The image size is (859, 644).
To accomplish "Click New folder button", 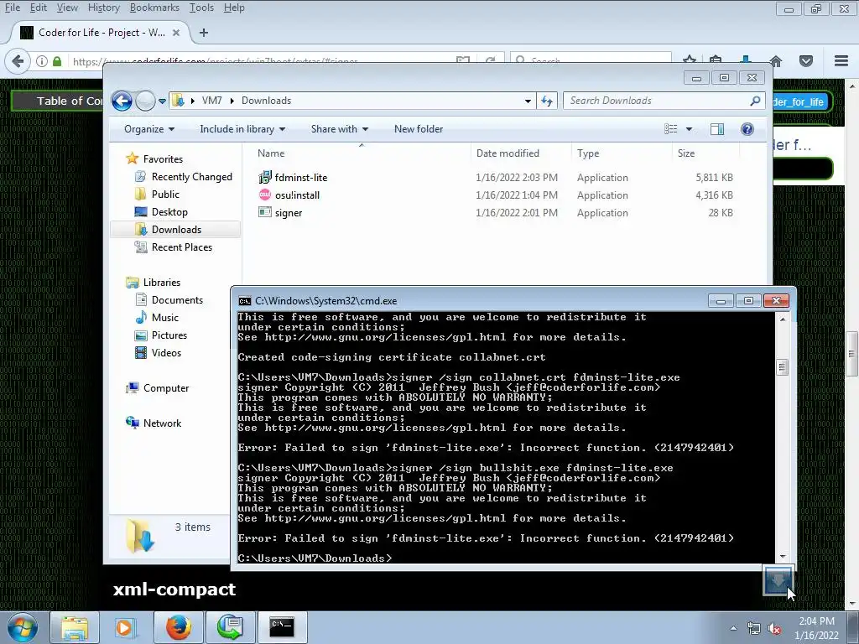I will pyautogui.click(x=419, y=129).
